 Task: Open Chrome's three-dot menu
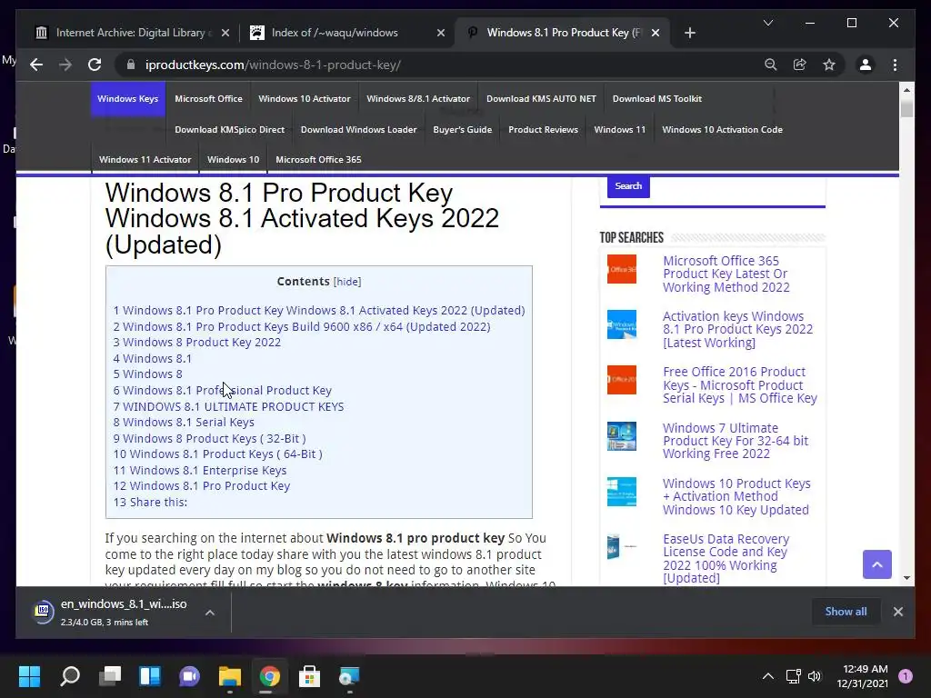click(895, 65)
